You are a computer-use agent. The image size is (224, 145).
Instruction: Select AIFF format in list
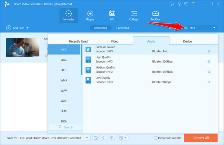click(64, 101)
